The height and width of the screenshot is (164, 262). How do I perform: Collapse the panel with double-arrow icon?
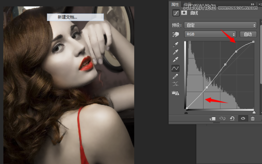253,4
